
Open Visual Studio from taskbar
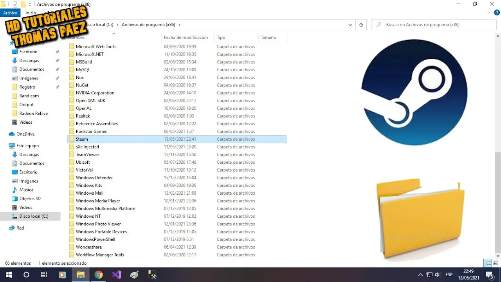point(116,275)
